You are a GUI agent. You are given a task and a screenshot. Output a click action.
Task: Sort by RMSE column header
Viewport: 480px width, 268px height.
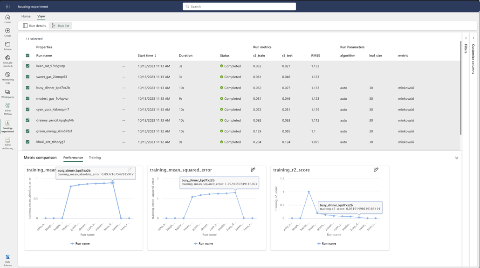point(315,55)
